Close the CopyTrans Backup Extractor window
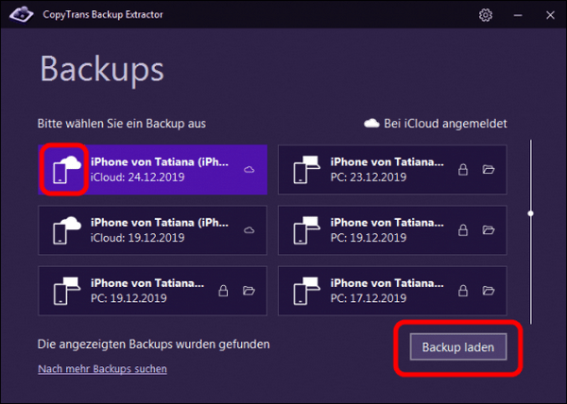 pos(550,15)
